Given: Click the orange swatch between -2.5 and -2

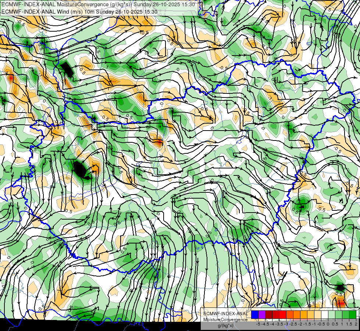Looking at the screenshot, I should (297, 315).
